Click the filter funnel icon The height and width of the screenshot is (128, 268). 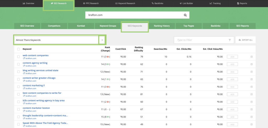(230, 40)
